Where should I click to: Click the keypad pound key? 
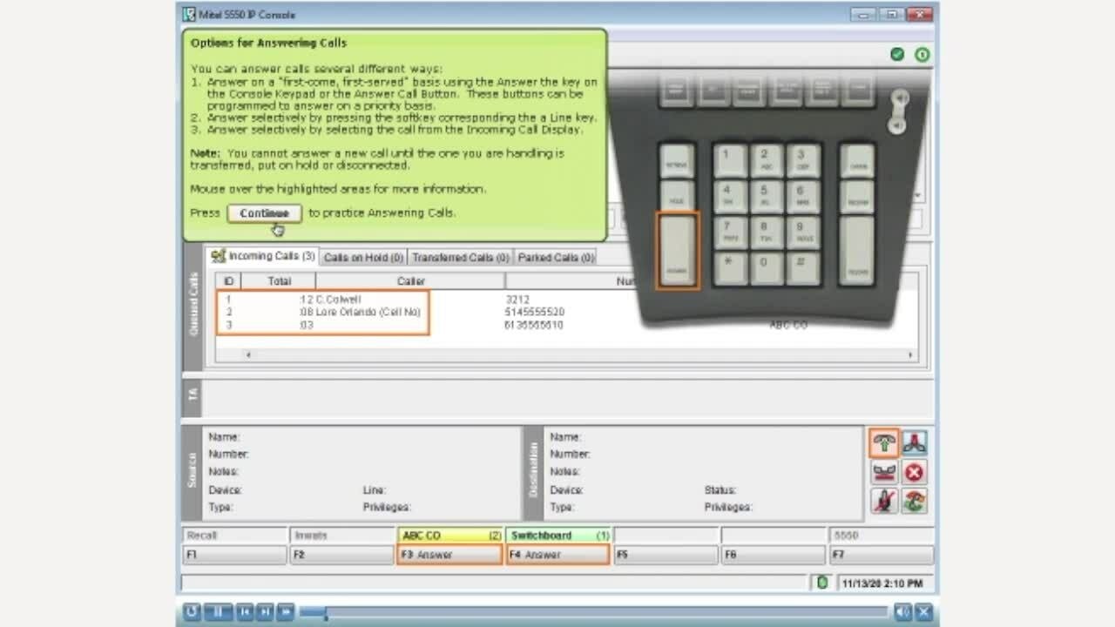pyautogui.click(x=803, y=268)
